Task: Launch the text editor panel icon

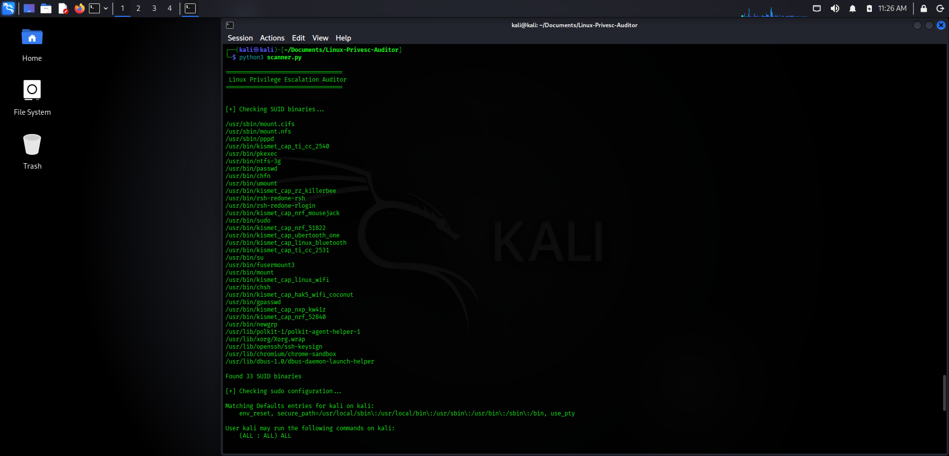Action: pyautogui.click(x=63, y=8)
